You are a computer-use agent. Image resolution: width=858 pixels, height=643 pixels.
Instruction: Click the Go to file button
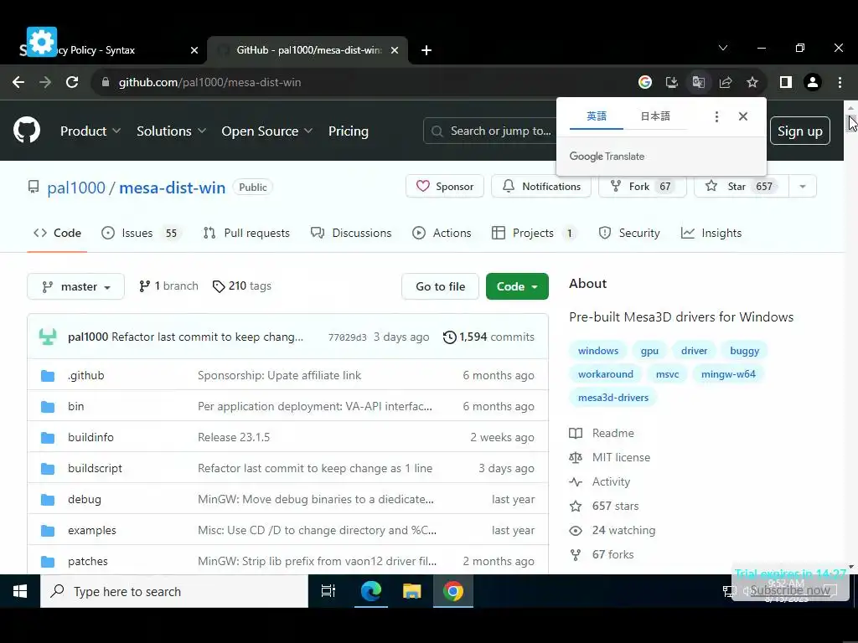click(x=440, y=286)
